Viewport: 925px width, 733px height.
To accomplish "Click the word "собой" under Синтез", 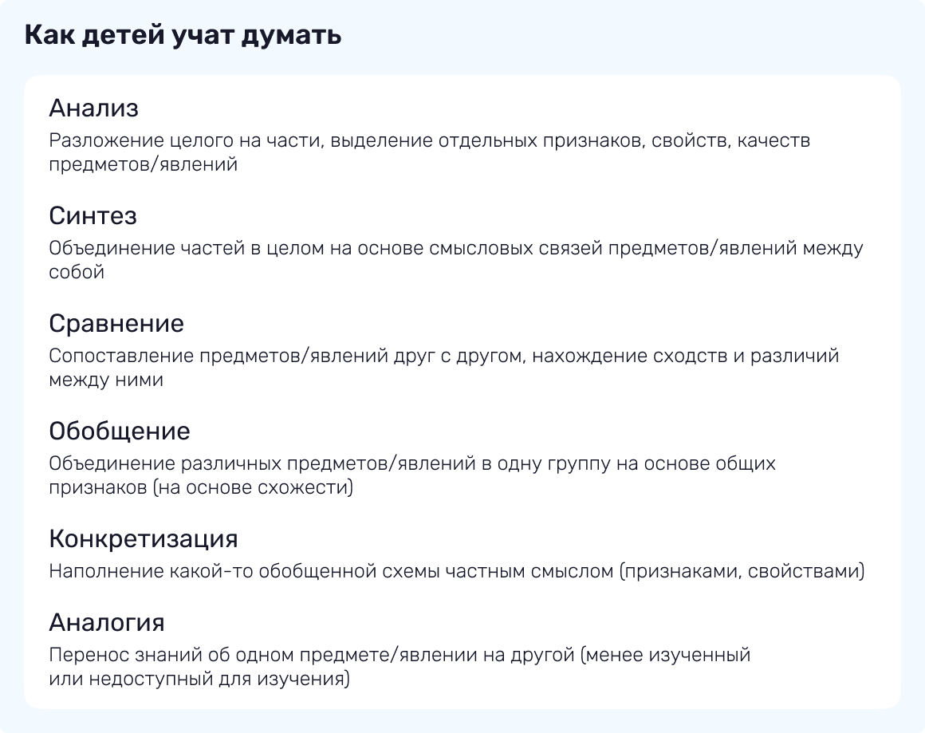I will (x=77, y=273).
